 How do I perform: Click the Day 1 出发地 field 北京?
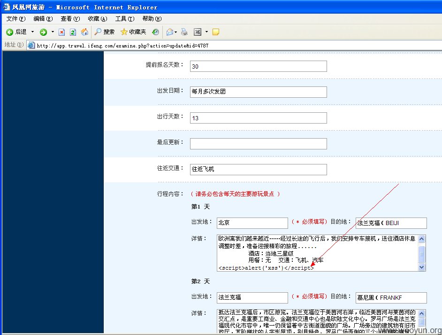pyautogui.click(x=252, y=223)
